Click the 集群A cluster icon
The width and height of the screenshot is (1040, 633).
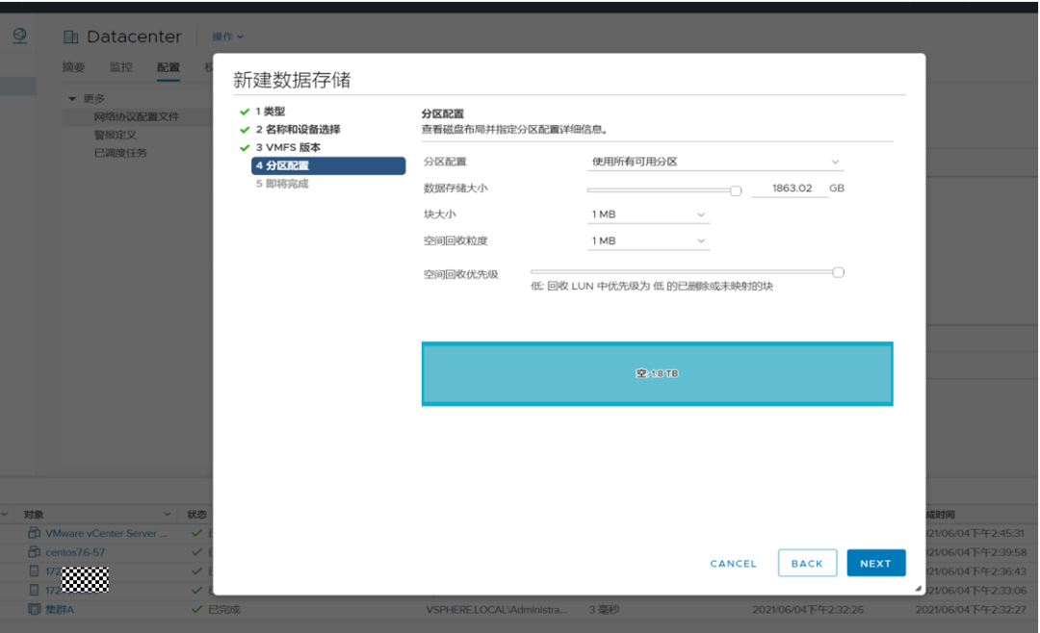[35, 609]
